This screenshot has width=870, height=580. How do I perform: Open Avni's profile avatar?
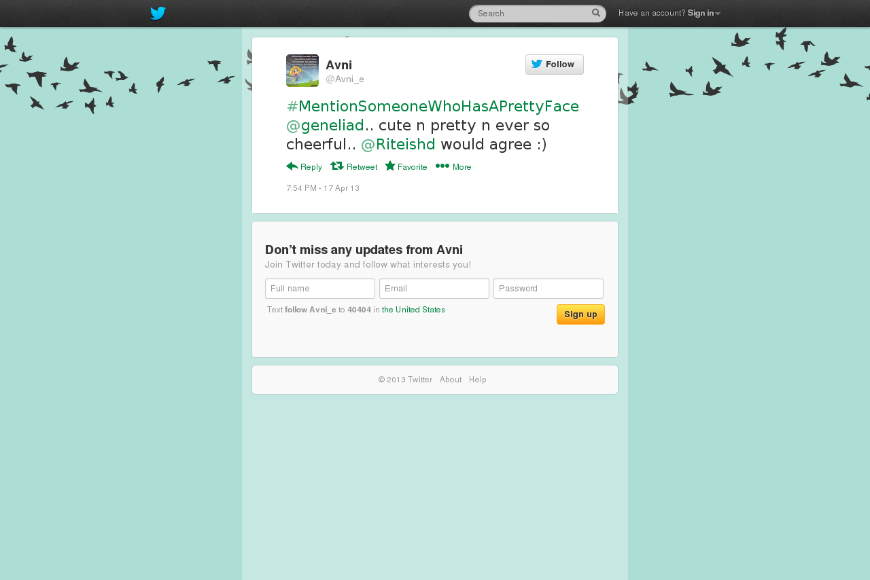pyautogui.click(x=302, y=71)
